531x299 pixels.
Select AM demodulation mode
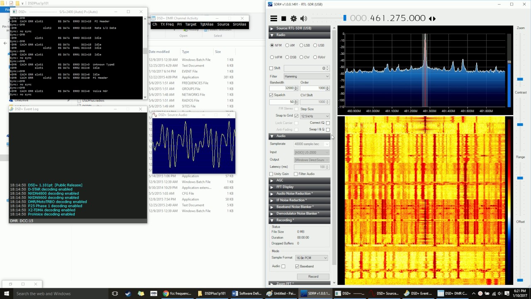click(290, 45)
